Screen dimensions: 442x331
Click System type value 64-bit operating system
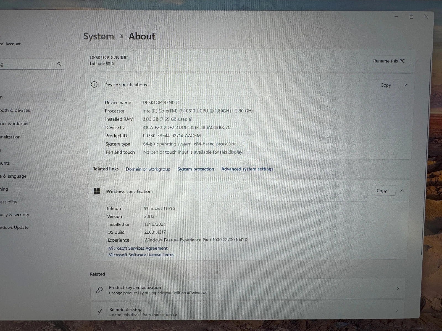coord(189,144)
